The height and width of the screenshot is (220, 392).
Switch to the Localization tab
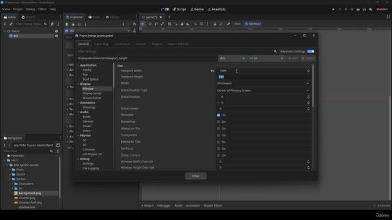(x=123, y=44)
